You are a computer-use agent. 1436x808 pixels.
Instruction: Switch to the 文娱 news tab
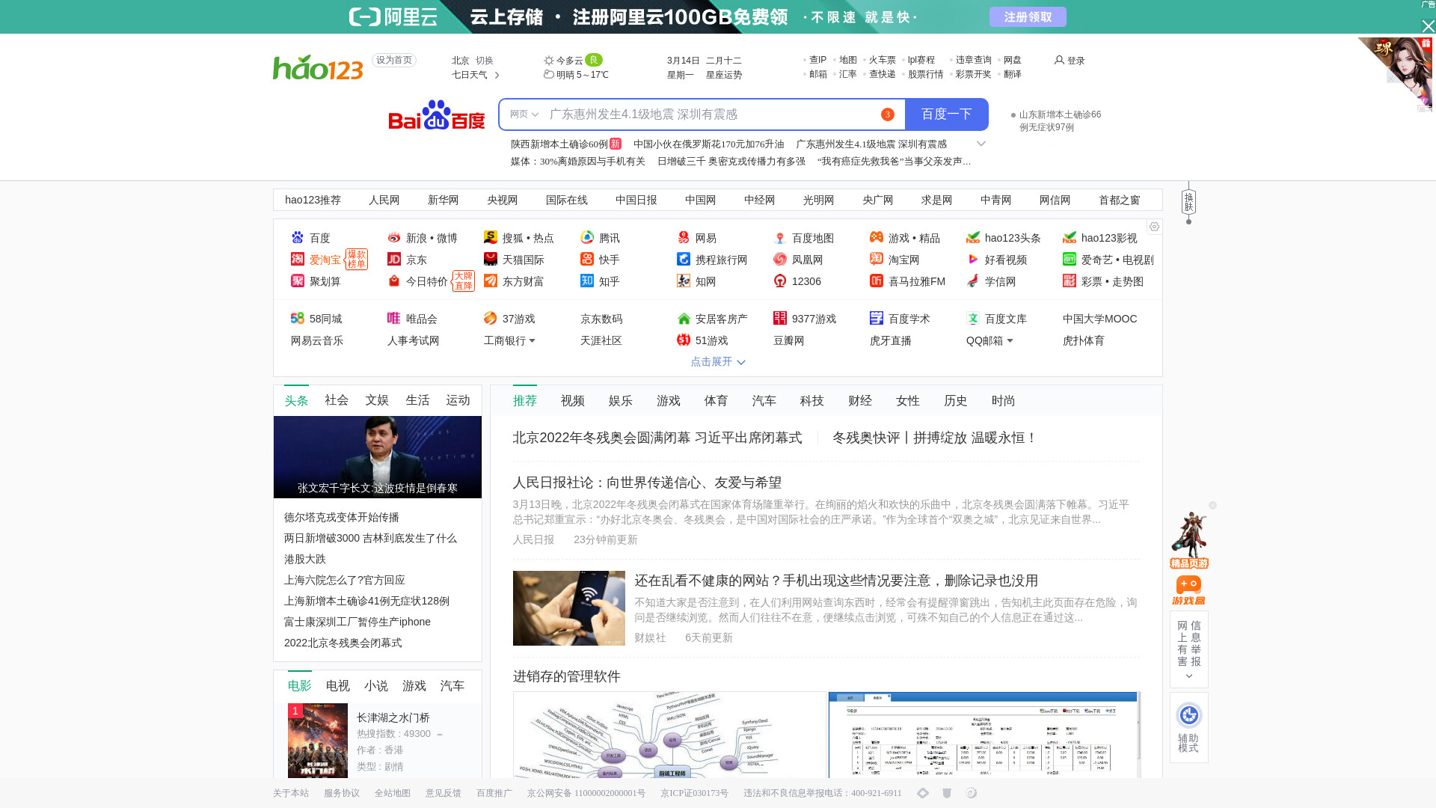[x=377, y=400]
